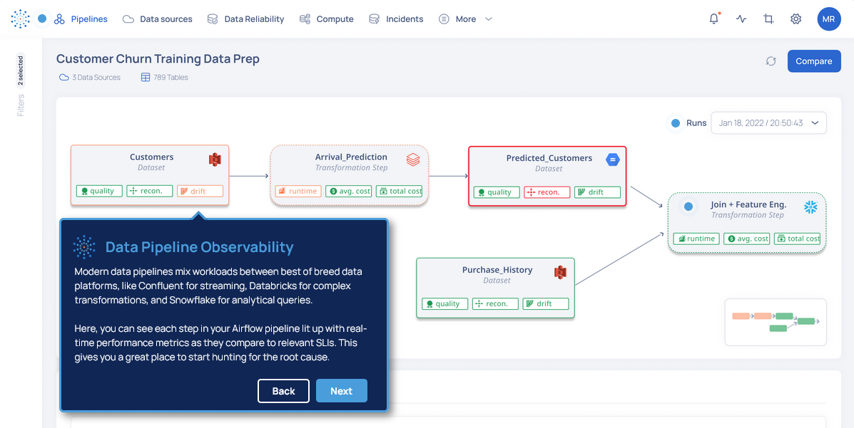Click the 3 Data Sources label

96,78
